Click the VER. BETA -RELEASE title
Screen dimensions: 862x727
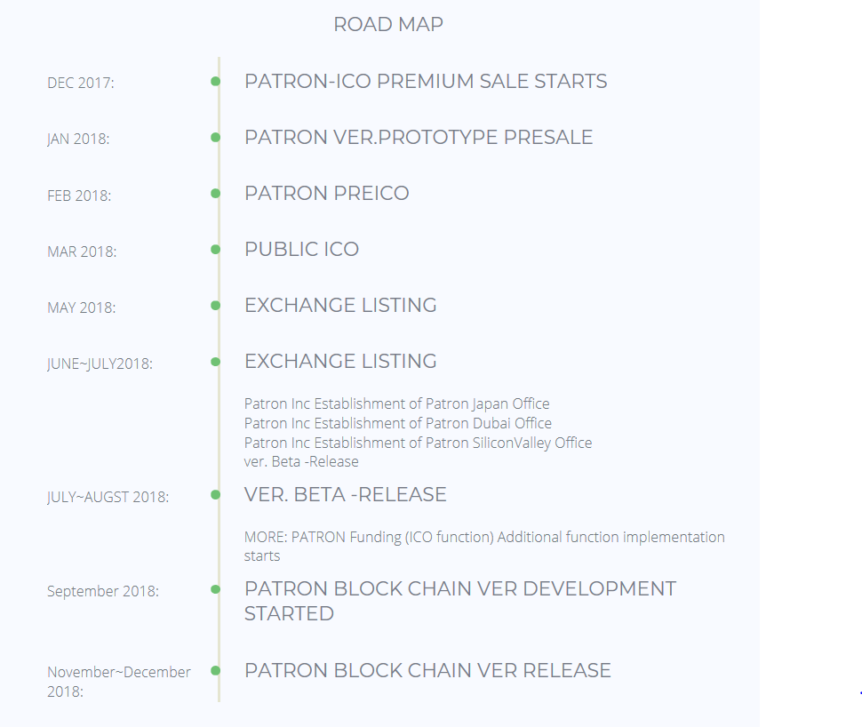click(x=345, y=495)
